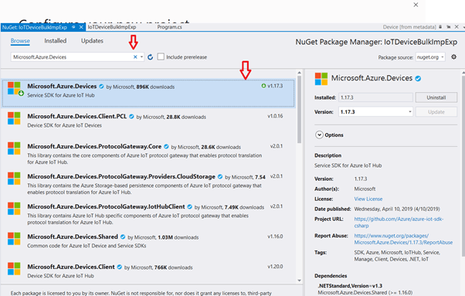Image resolution: width=465 pixels, height=296 pixels.
Task: Click Microsoft logo in package details pane
Action: coord(321,79)
